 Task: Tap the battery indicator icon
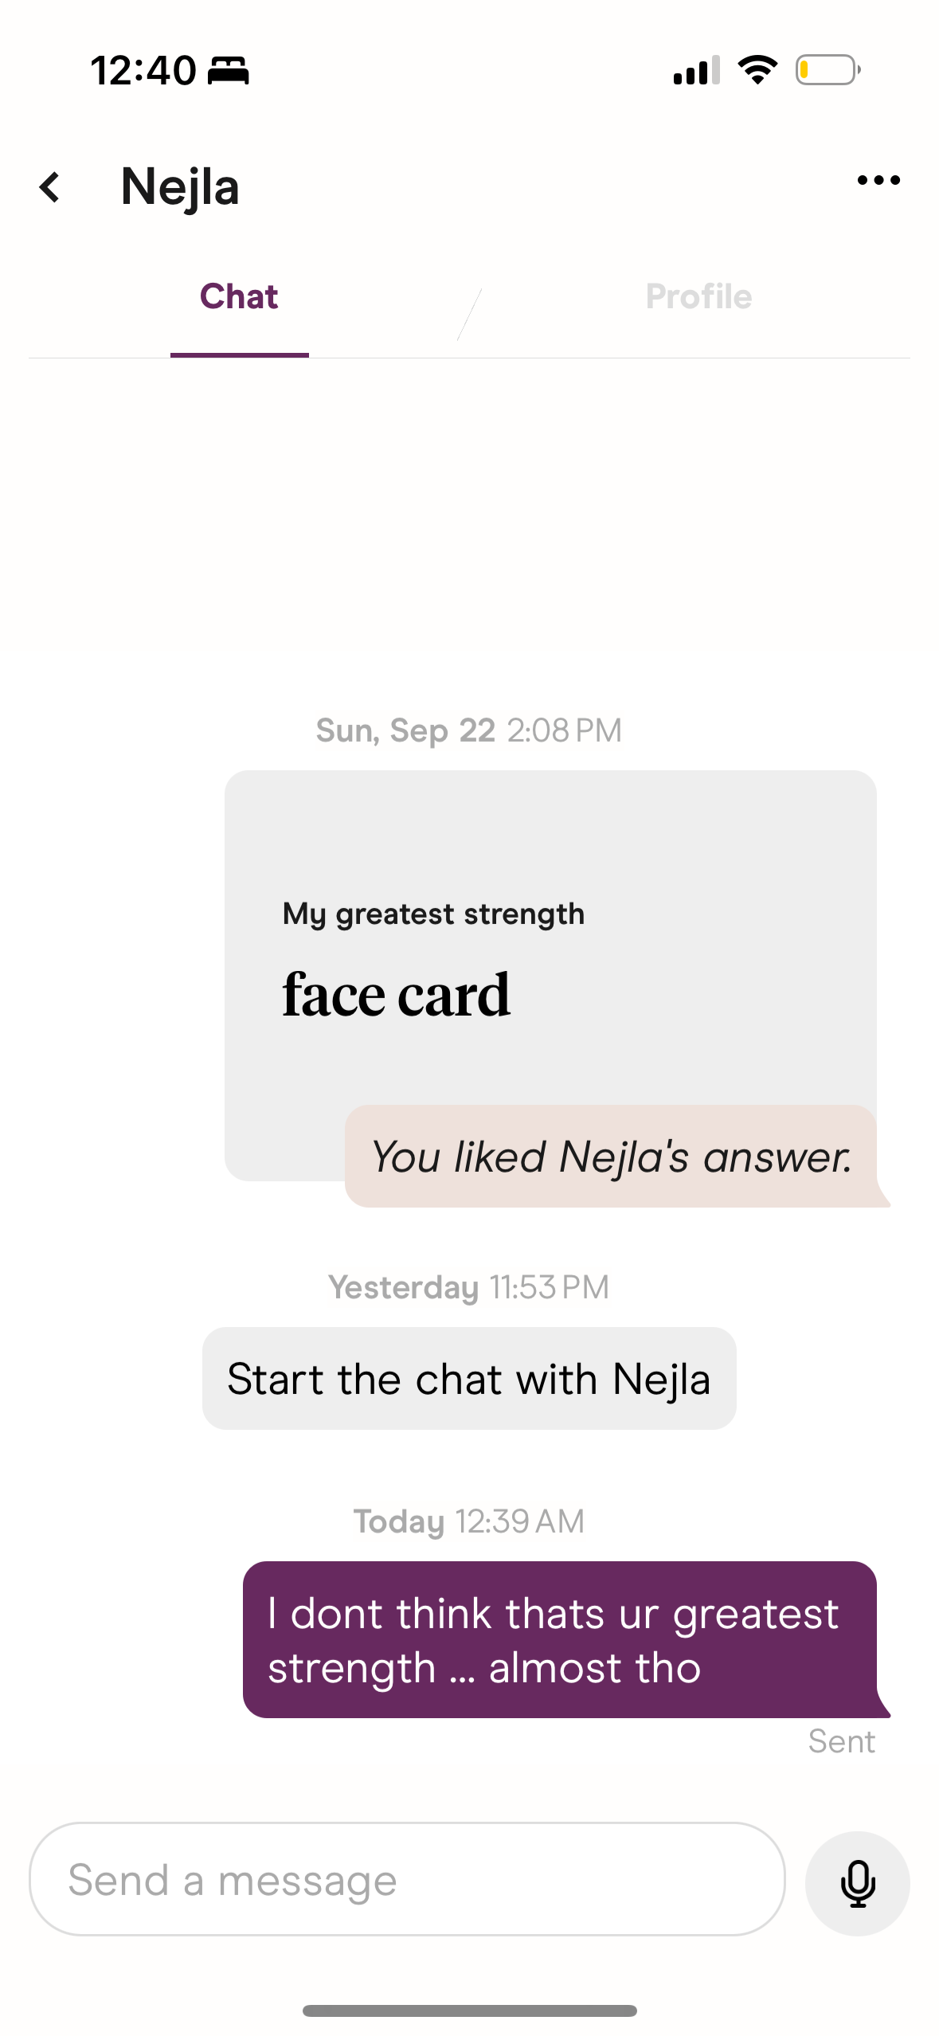click(x=827, y=70)
